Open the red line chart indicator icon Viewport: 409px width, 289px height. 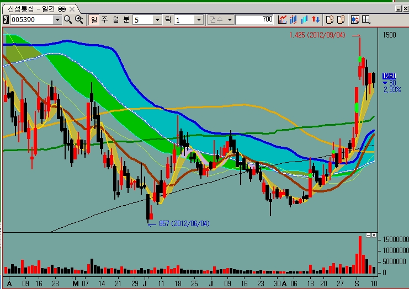pyautogui.click(x=282, y=19)
